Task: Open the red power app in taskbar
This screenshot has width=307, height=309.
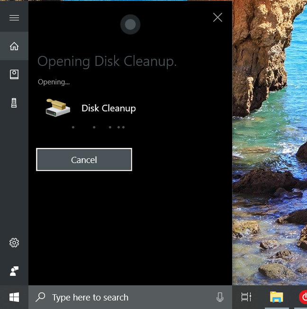Action: (x=303, y=297)
